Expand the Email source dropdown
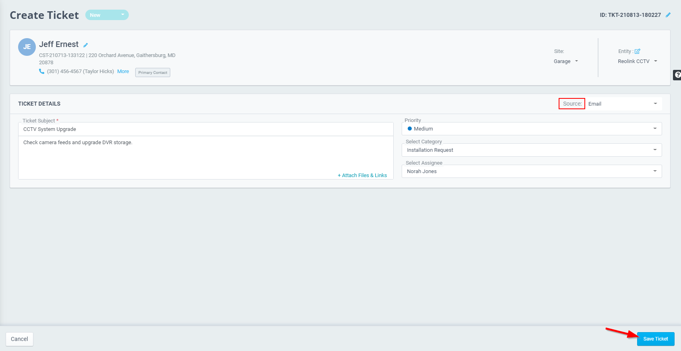 (x=623, y=104)
